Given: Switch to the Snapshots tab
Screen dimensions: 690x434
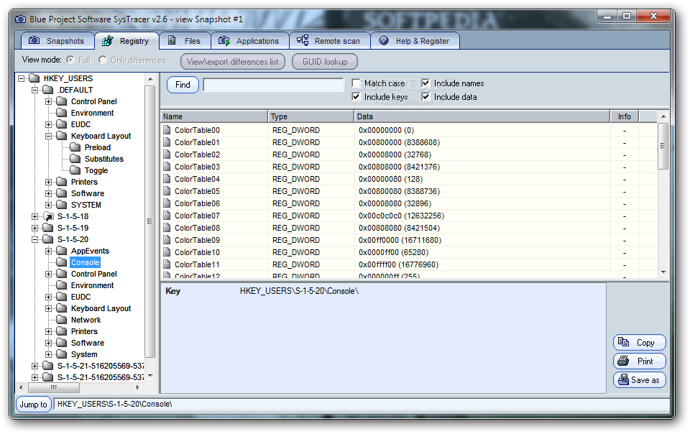Looking at the screenshot, I should 57,41.
